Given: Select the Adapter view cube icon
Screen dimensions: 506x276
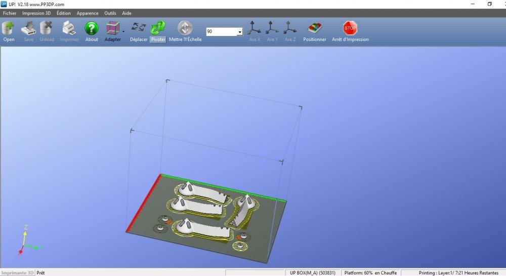Looking at the screenshot, I should click(113, 31).
